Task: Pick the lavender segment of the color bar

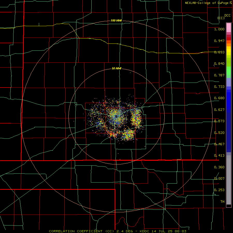Action: point(229,82)
